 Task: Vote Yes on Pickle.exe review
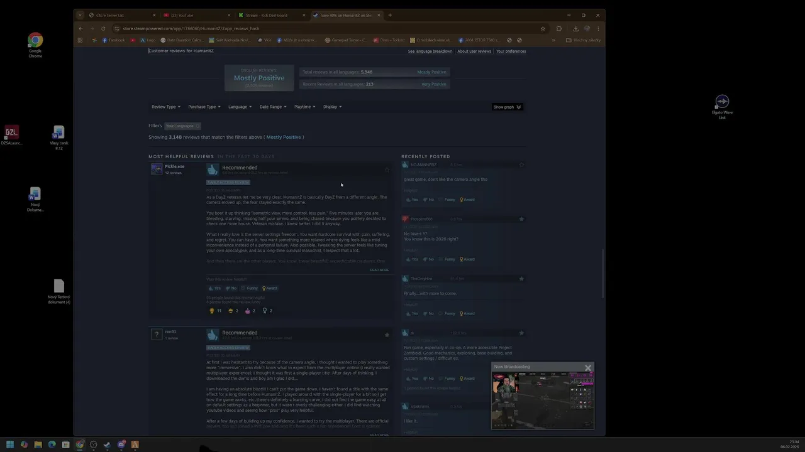point(214,288)
